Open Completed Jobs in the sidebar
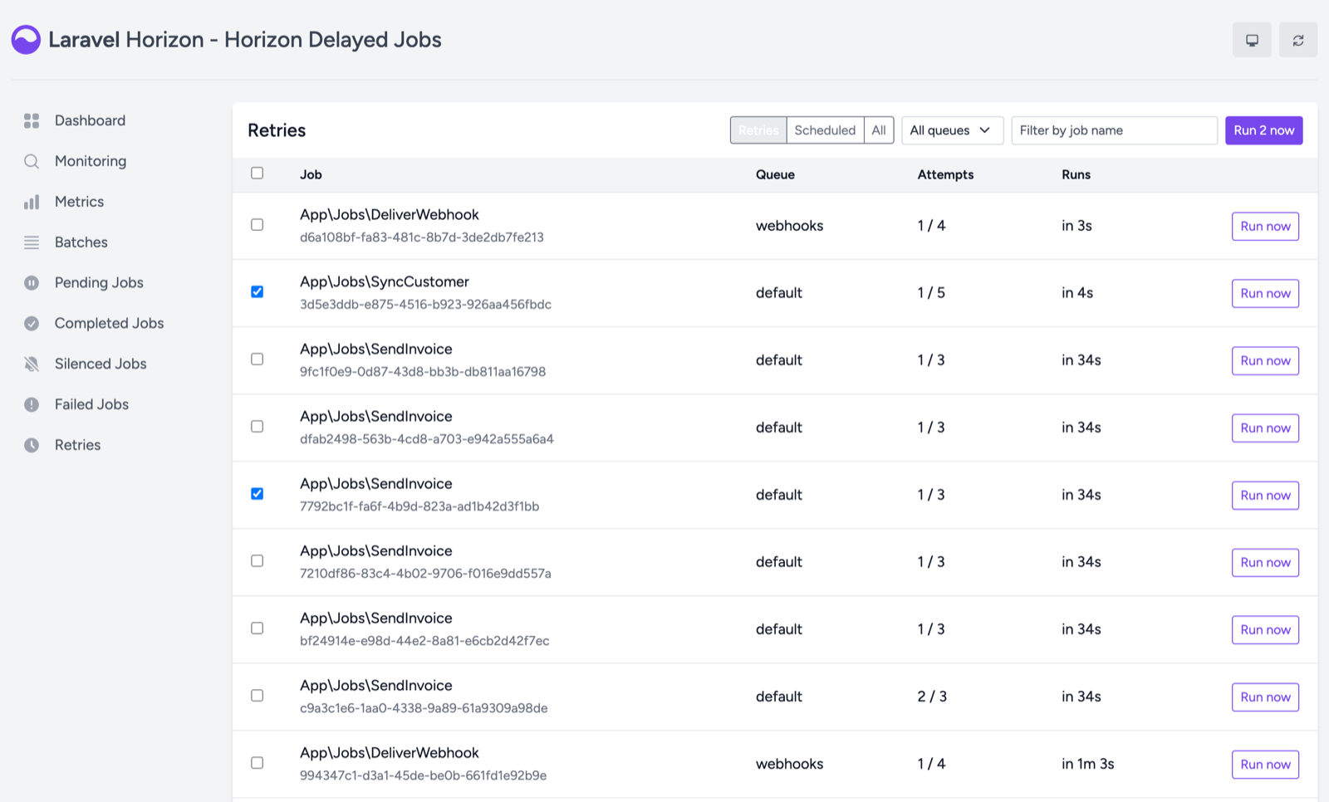 [109, 324]
